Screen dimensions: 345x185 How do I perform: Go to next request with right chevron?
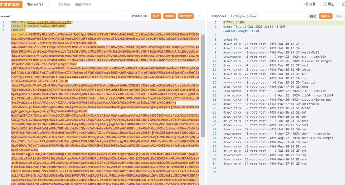126,16
